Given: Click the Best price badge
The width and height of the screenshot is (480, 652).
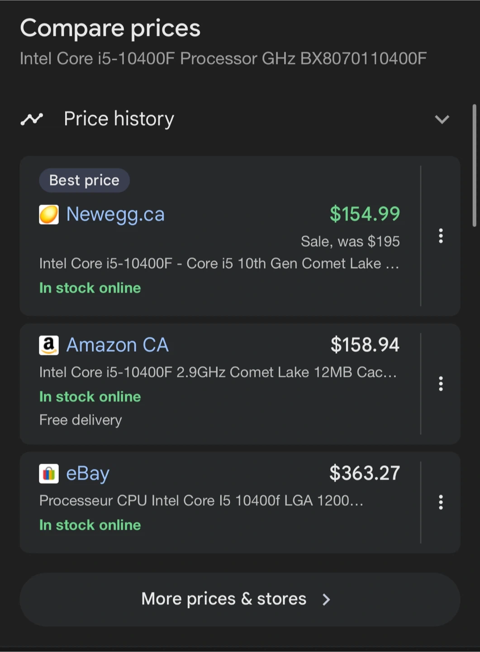Looking at the screenshot, I should (84, 180).
